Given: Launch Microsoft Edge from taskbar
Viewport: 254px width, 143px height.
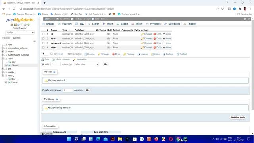Looking at the screenshot, I should tap(98, 139).
